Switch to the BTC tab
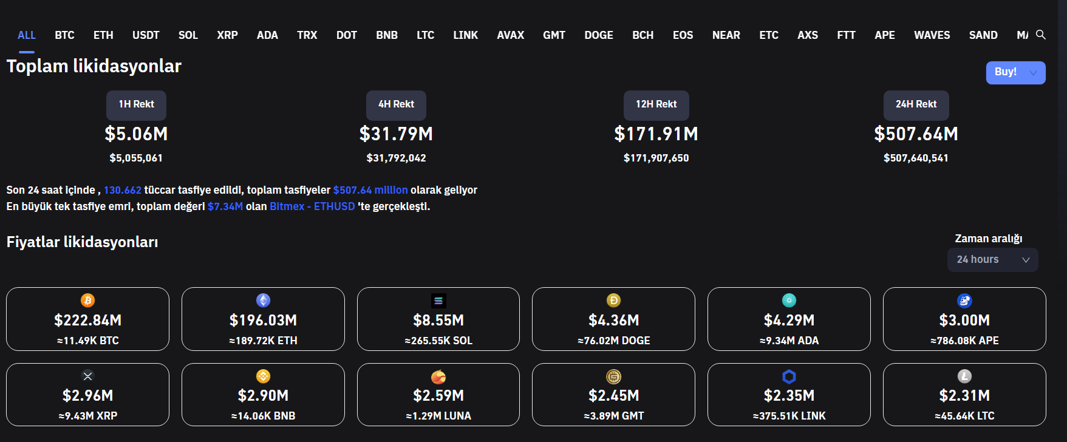 pos(64,35)
